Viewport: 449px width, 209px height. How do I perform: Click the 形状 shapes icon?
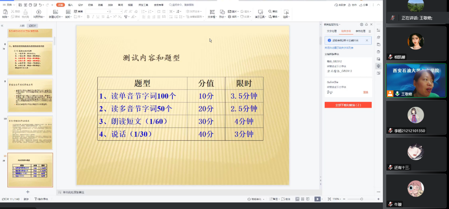tap(221, 12)
